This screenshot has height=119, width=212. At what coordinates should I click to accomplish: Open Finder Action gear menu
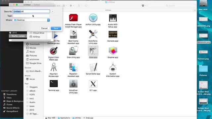pyautogui.click(x=72, y=6)
